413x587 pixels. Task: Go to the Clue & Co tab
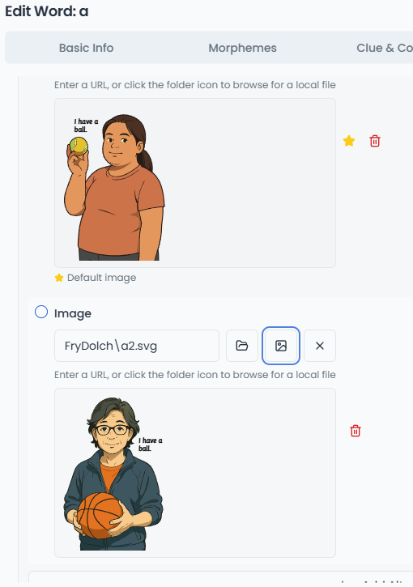[385, 48]
